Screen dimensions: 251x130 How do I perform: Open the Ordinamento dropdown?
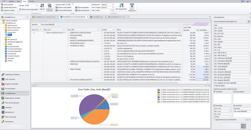point(107,5)
